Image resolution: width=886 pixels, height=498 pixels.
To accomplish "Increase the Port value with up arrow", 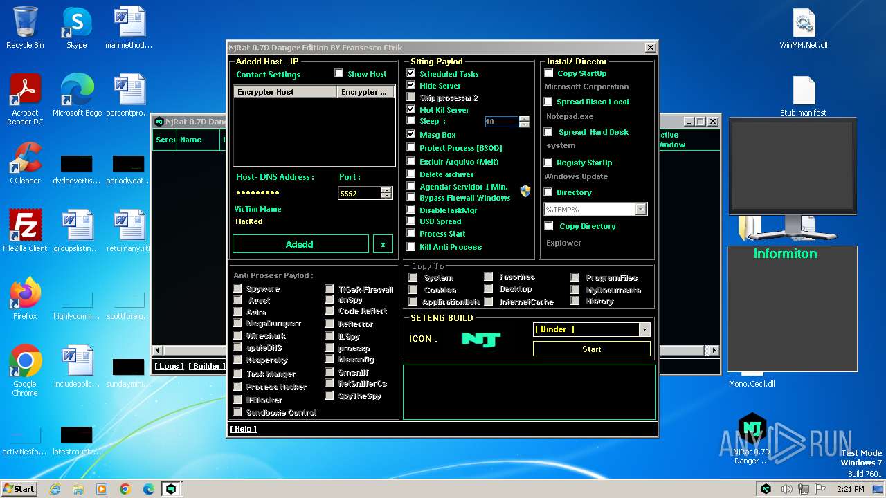I will pos(386,190).
